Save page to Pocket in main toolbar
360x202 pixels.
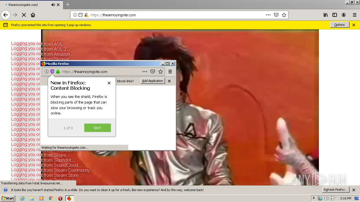276,15
